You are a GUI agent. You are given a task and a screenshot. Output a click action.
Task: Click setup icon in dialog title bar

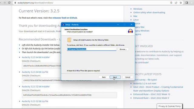click(63, 25)
